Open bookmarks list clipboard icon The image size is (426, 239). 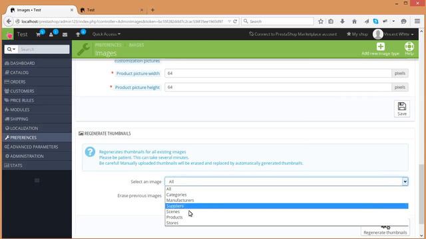331,21
